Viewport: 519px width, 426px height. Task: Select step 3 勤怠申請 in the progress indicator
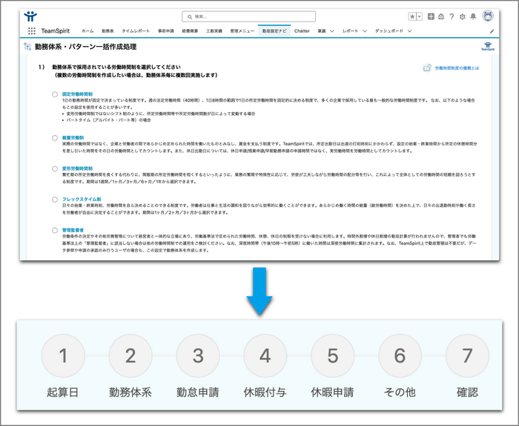[198, 355]
